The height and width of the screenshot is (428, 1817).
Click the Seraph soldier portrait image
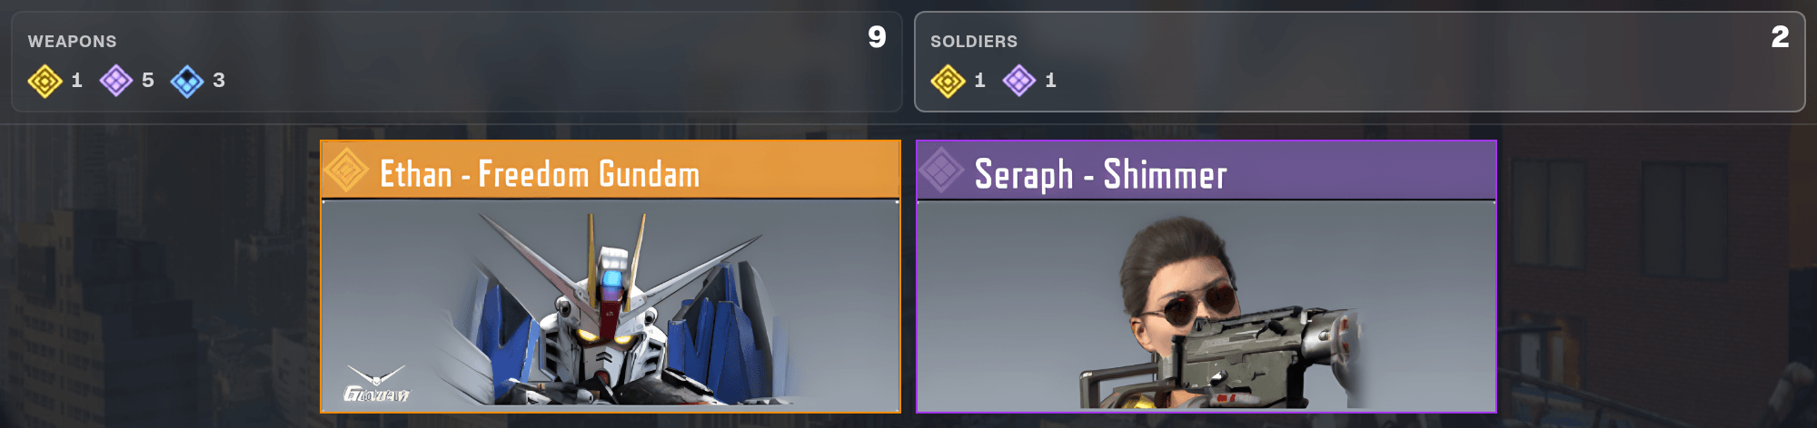(x=1206, y=305)
